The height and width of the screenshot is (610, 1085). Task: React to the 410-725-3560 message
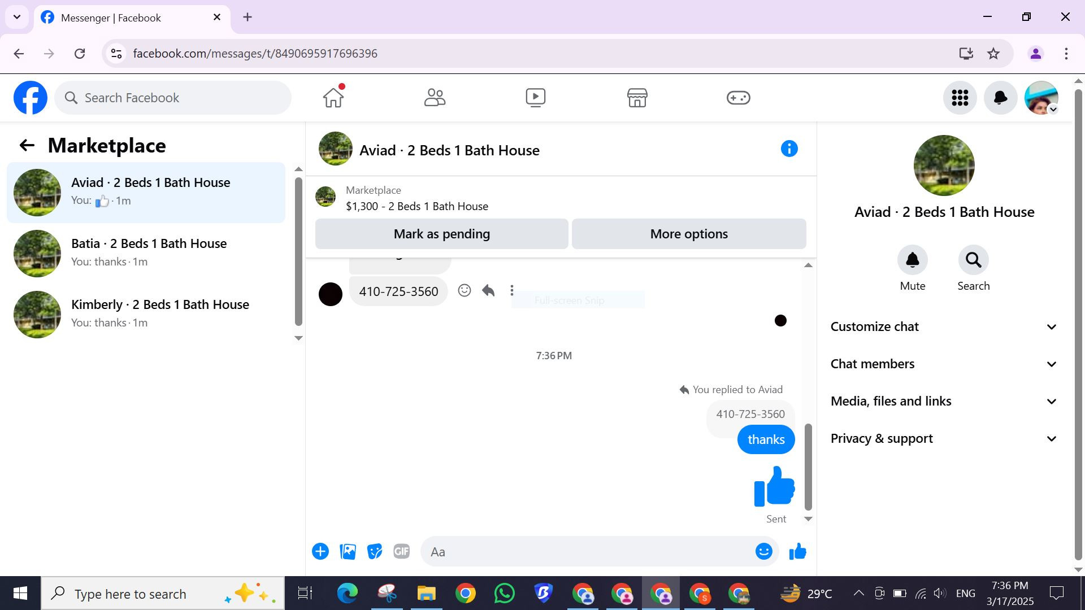(x=465, y=290)
